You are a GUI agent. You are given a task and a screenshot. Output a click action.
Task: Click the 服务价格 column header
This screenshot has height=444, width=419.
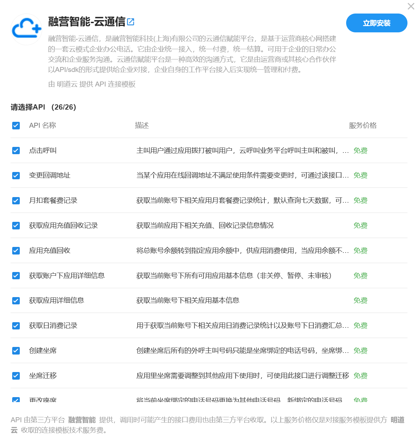point(363,125)
